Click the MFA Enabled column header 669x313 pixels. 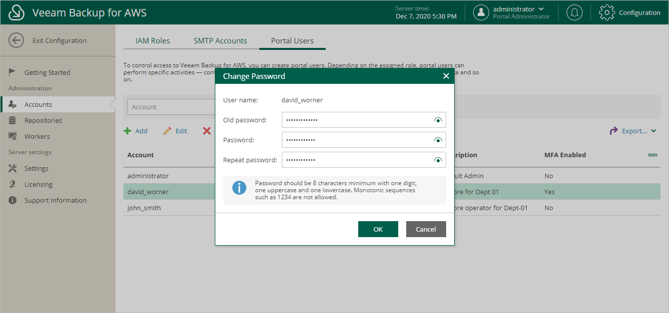(x=565, y=155)
